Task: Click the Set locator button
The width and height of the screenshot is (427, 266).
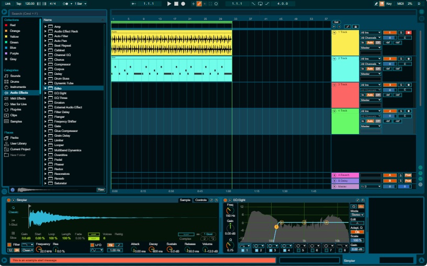Action: click(x=336, y=22)
